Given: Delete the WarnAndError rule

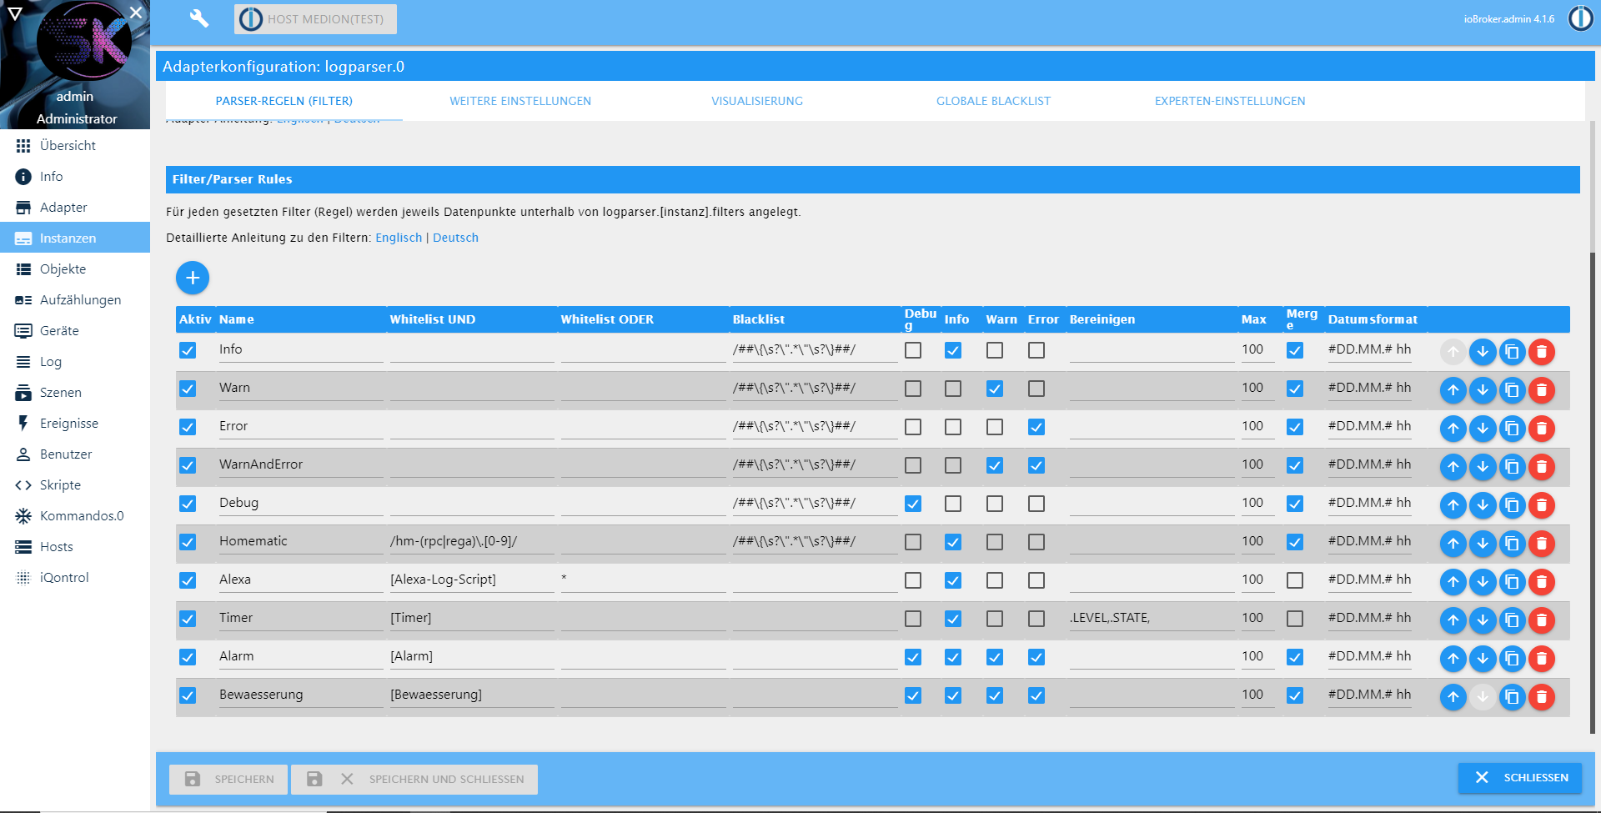Looking at the screenshot, I should click(x=1542, y=467).
